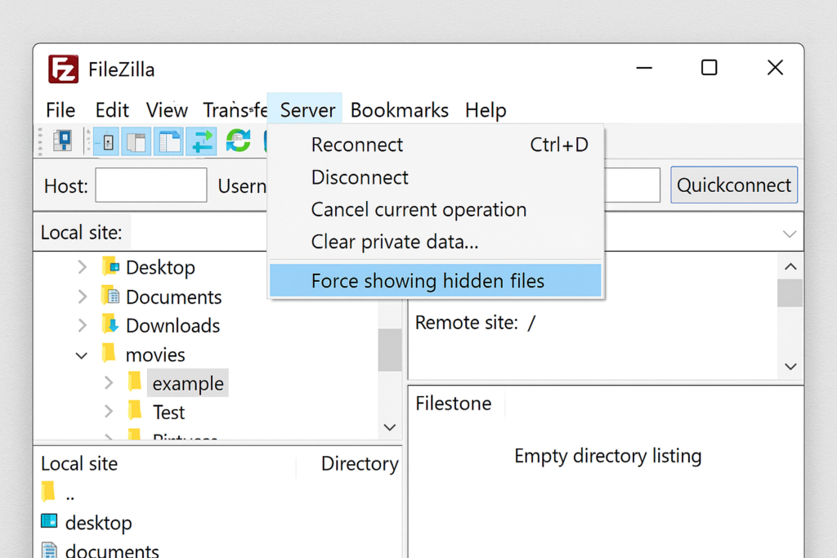Click the desktop entry icon in file list
Viewport: 837px width, 558px height.
pos(49,520)
